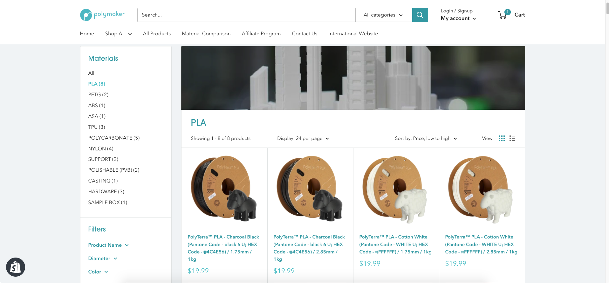The height and width of the screenshot is (283, 609).
Task: Open Cotton White 1.75mm product thumbnail
Action: 396,189
